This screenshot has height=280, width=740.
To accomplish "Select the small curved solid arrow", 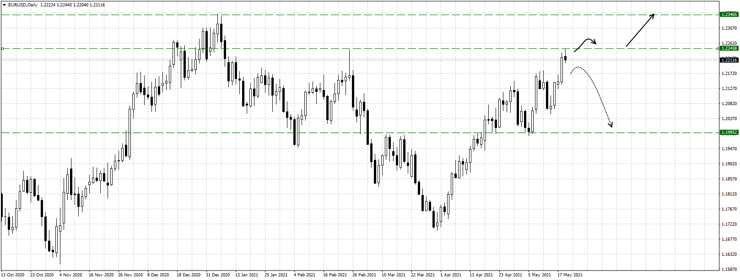I will click(585, 44).
